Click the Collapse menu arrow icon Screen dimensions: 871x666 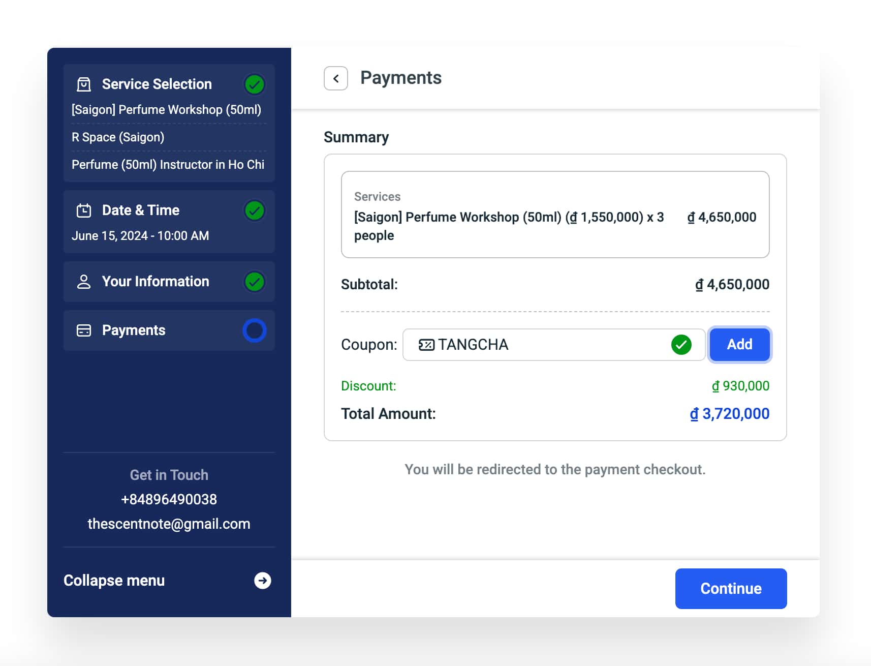[262, 581]
